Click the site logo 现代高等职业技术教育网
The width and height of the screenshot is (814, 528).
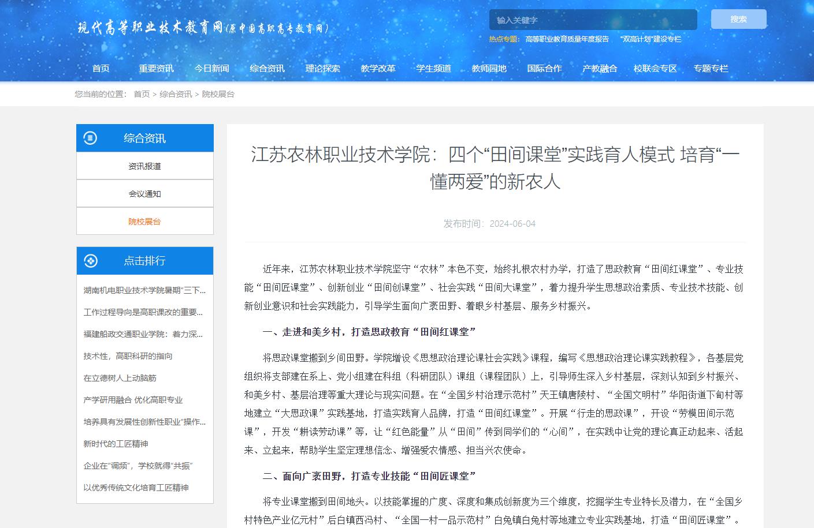[x=203, y=28]
